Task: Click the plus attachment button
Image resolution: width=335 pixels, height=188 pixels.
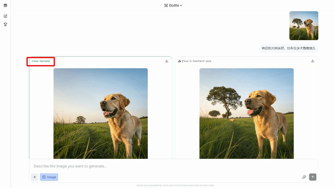Action: (35, 177)
